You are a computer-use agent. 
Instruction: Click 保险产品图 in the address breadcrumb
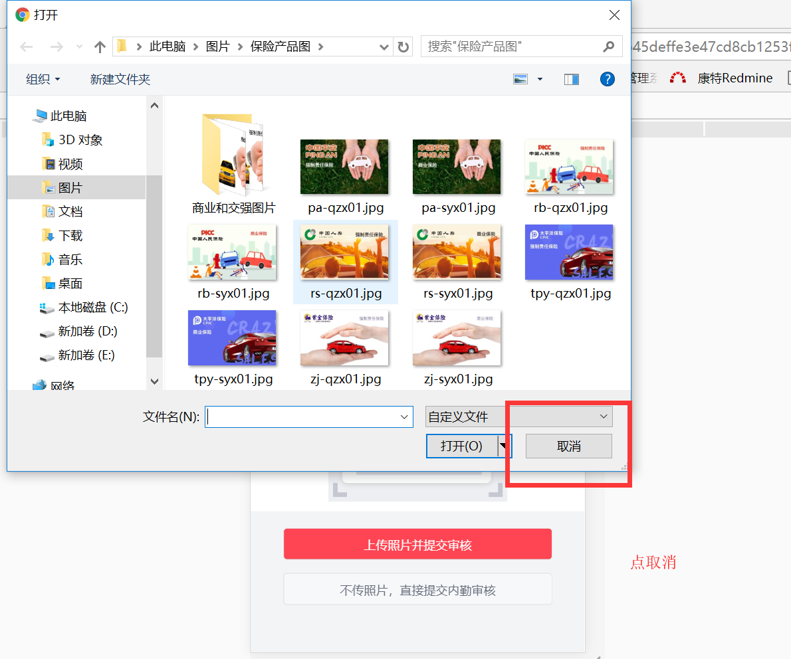pyautogui.click(x=281, y=47)
